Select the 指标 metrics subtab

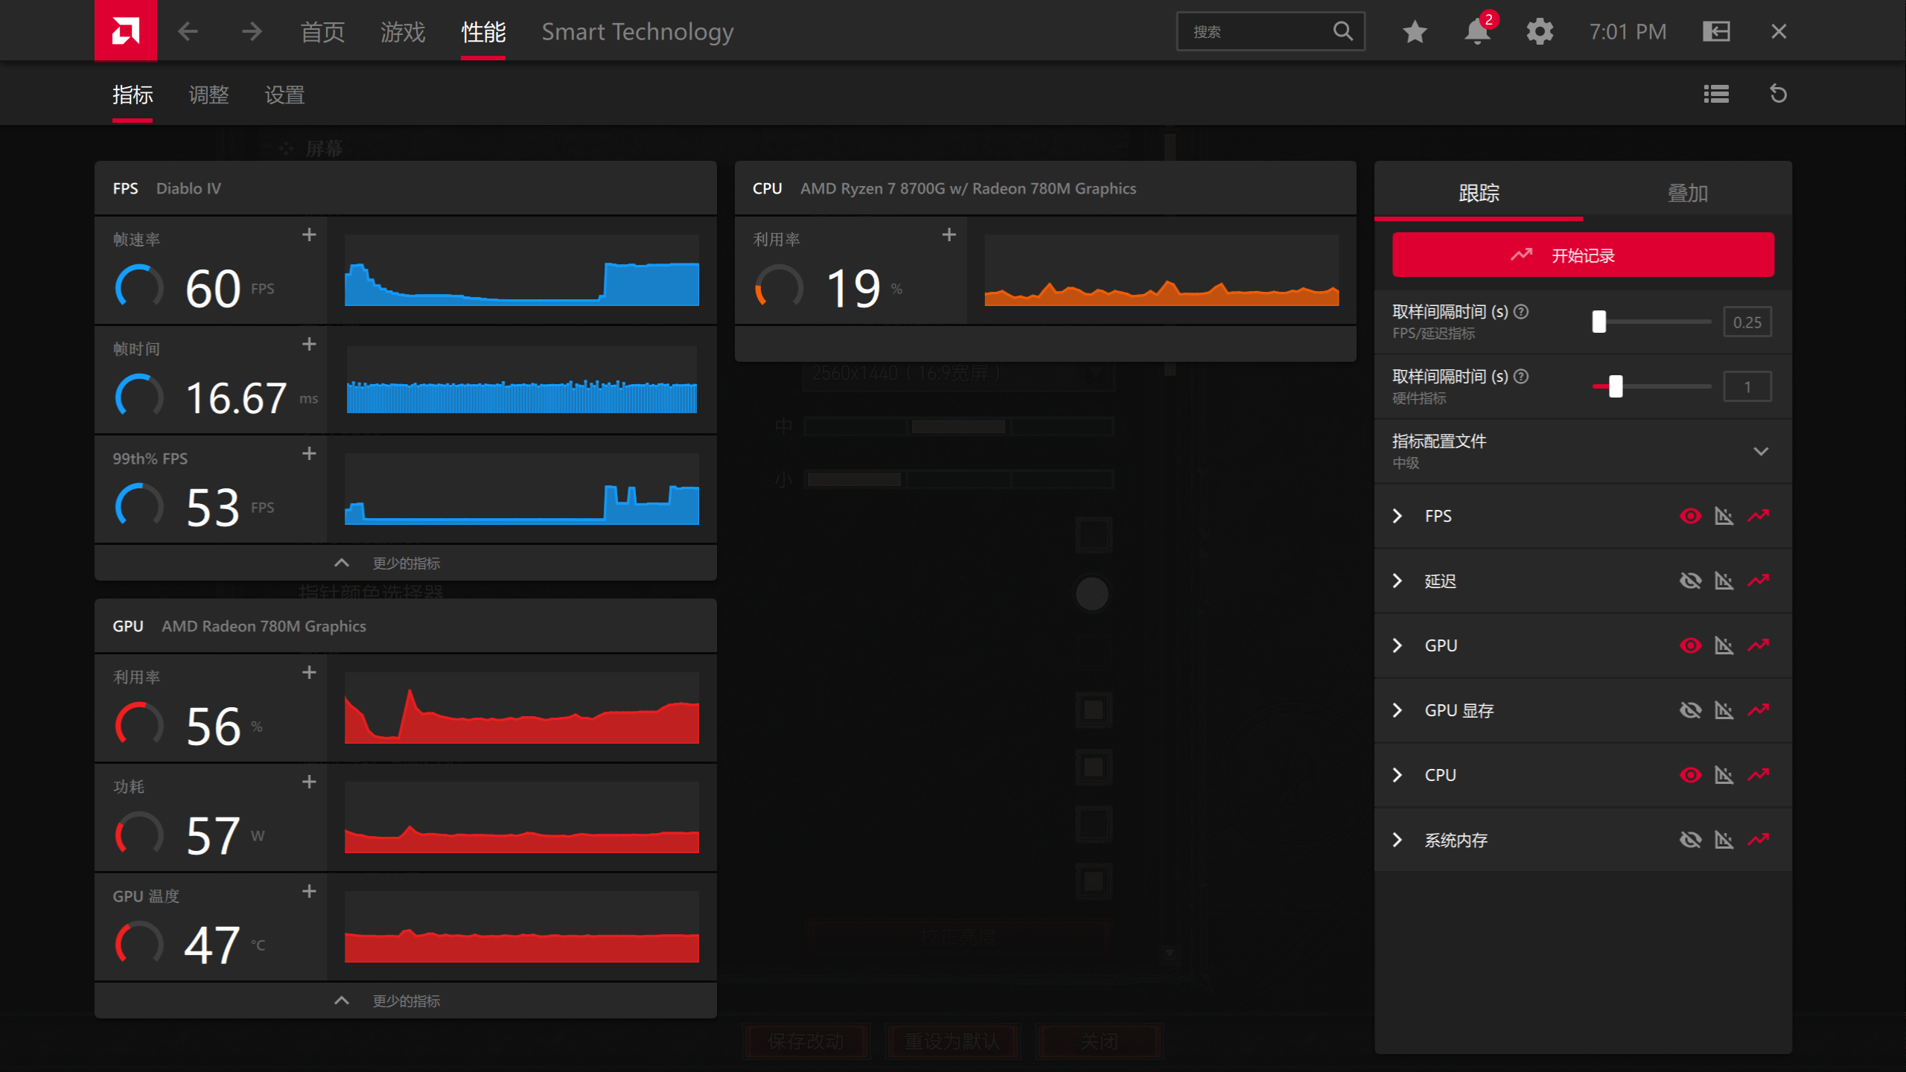133,95
